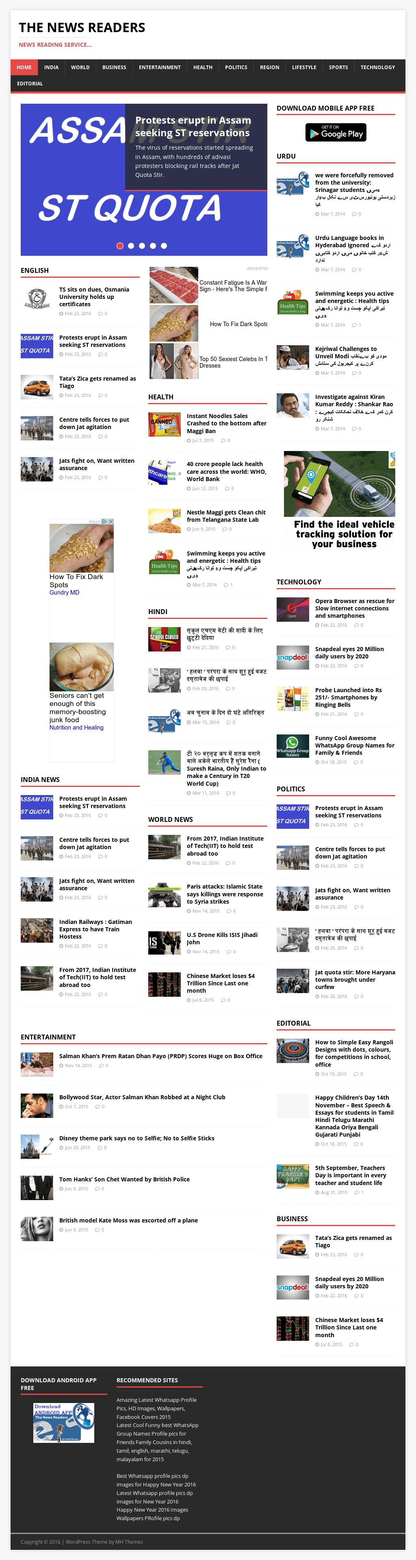Open the EDITORIAL menu item
416x1560 pixels.
click(x=30, y=84)
